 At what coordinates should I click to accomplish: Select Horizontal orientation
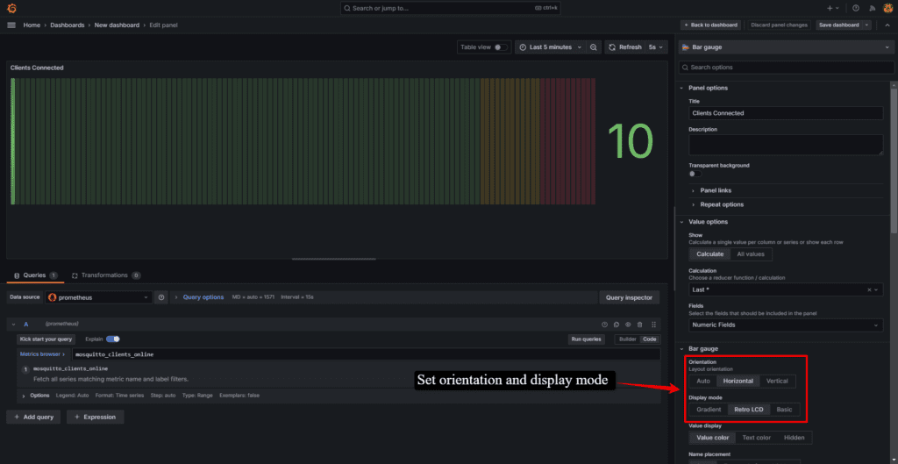click(738, 381)
